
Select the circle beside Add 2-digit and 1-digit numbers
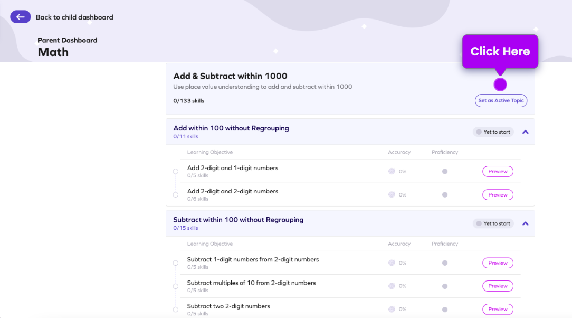coord(176,171)
